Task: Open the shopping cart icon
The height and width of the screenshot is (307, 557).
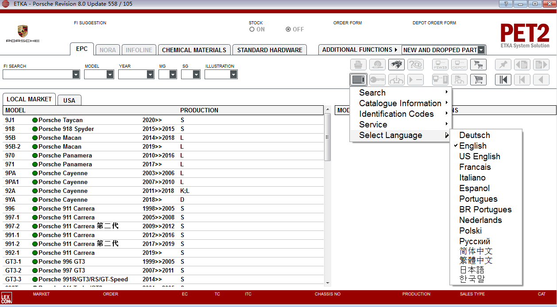Action: [x=478, y=65]
